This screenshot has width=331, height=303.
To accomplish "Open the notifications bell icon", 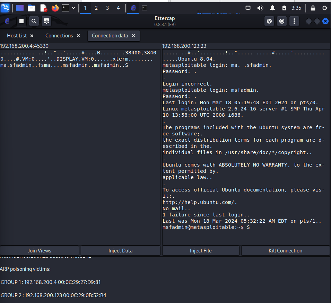I will click(272, 8).
